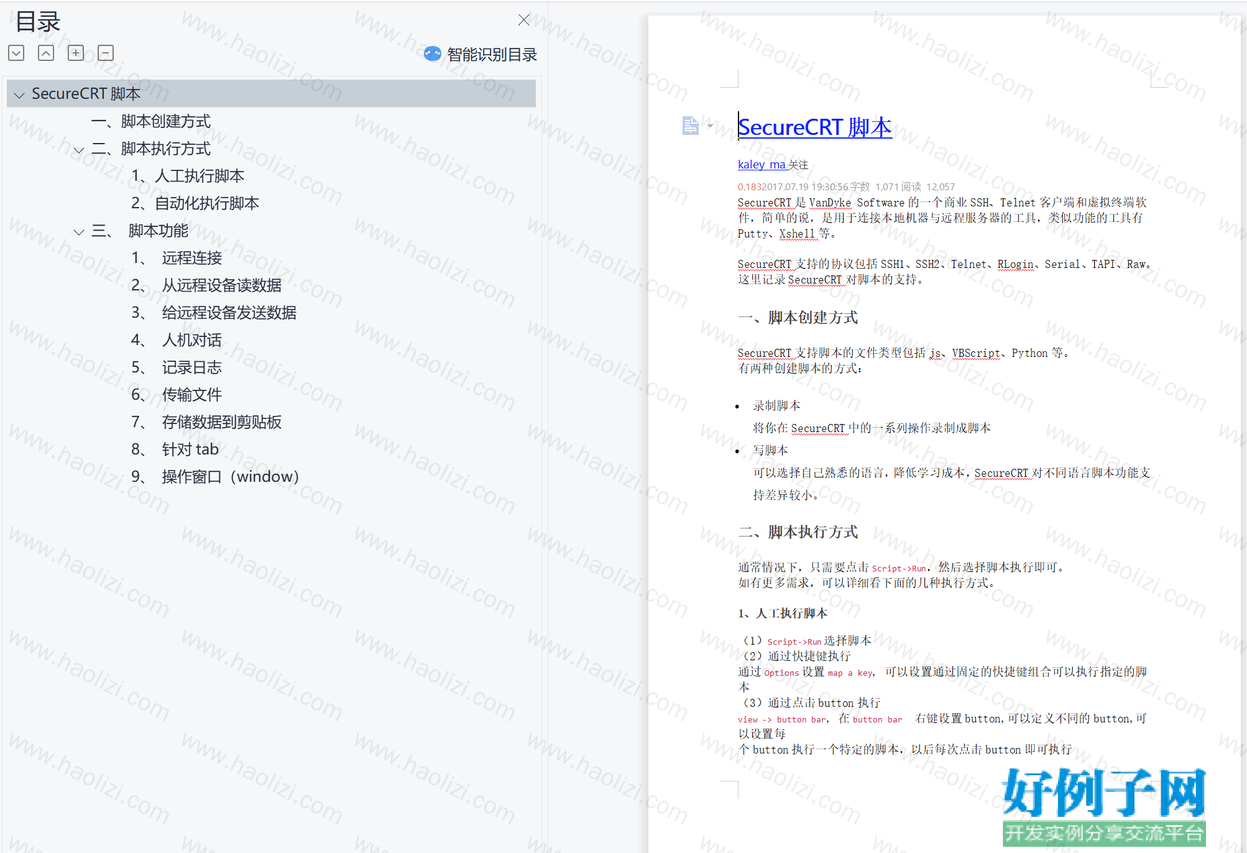The image size is (1247, 853).
Task: Open outline entry 7、存储数据到剪贴板
Action: 206,422
